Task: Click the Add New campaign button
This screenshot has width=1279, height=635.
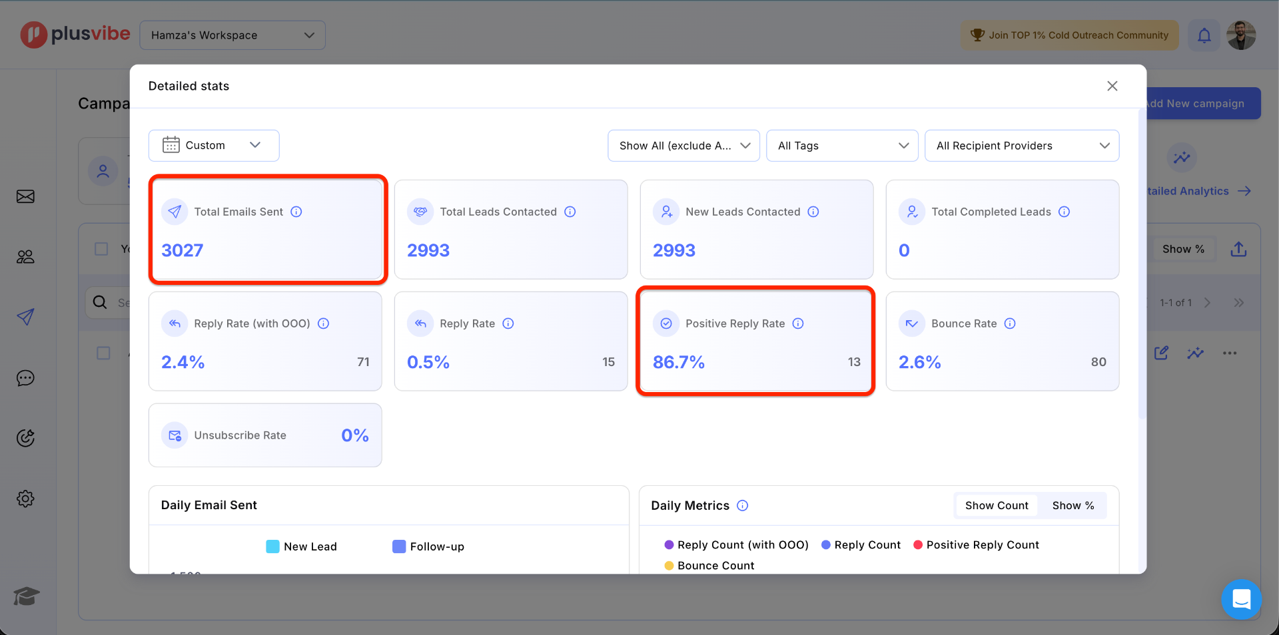Action: pos(1203,103)
